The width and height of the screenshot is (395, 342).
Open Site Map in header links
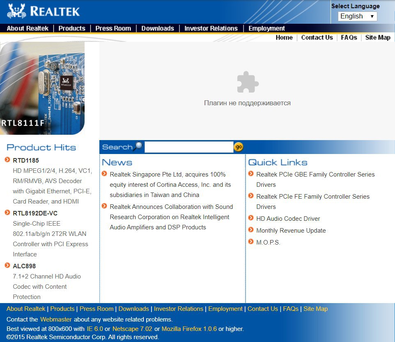378,37
